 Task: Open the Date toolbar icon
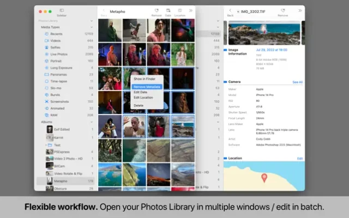(x=168, y=10)
